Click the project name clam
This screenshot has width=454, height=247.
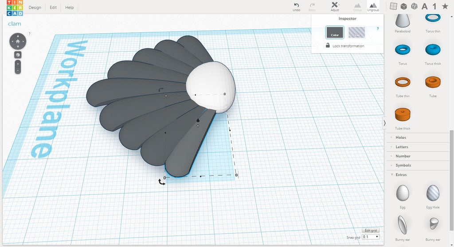click(x=15, y=24)
